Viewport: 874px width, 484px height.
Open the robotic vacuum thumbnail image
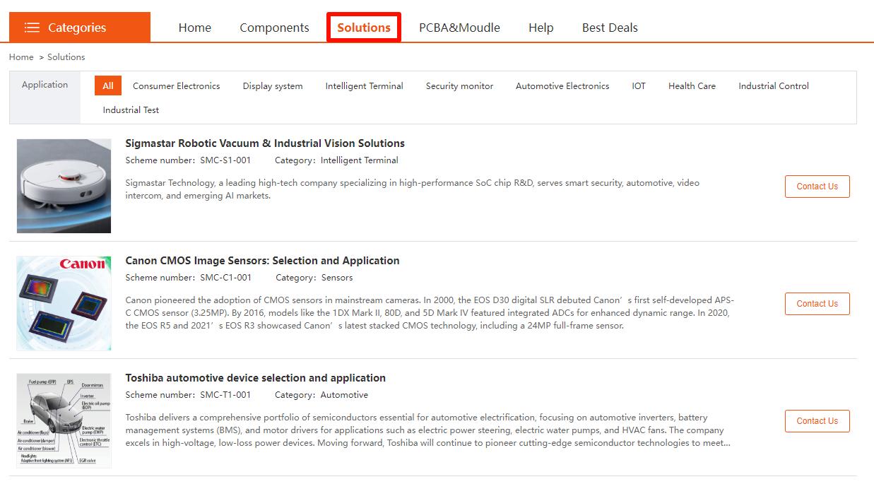pos(64,186)
